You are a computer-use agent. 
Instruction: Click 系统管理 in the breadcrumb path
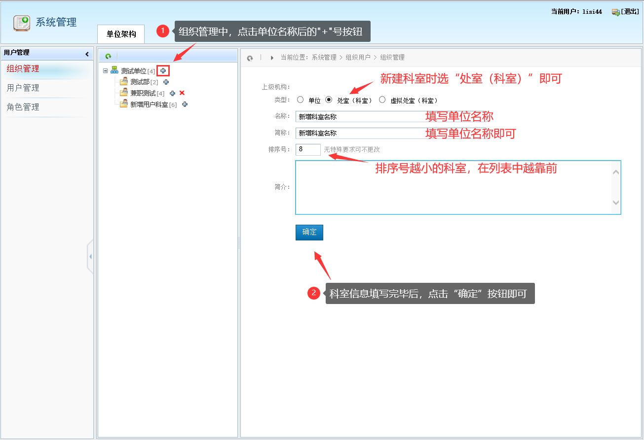click(x=324, y=58)
